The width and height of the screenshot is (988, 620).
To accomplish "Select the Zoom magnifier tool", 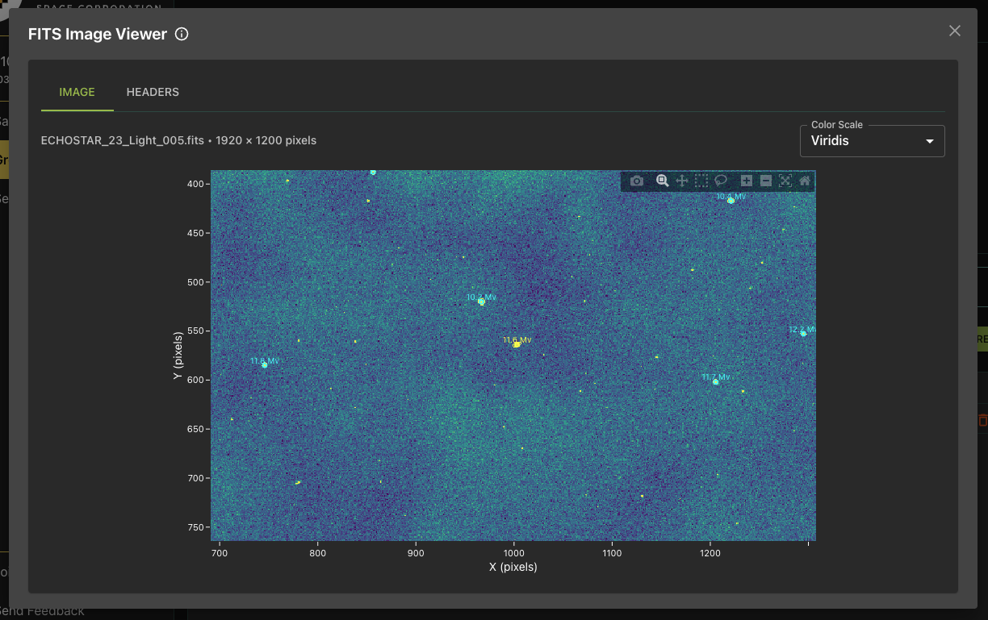I will pyautogui.click(x=663, y=181).
